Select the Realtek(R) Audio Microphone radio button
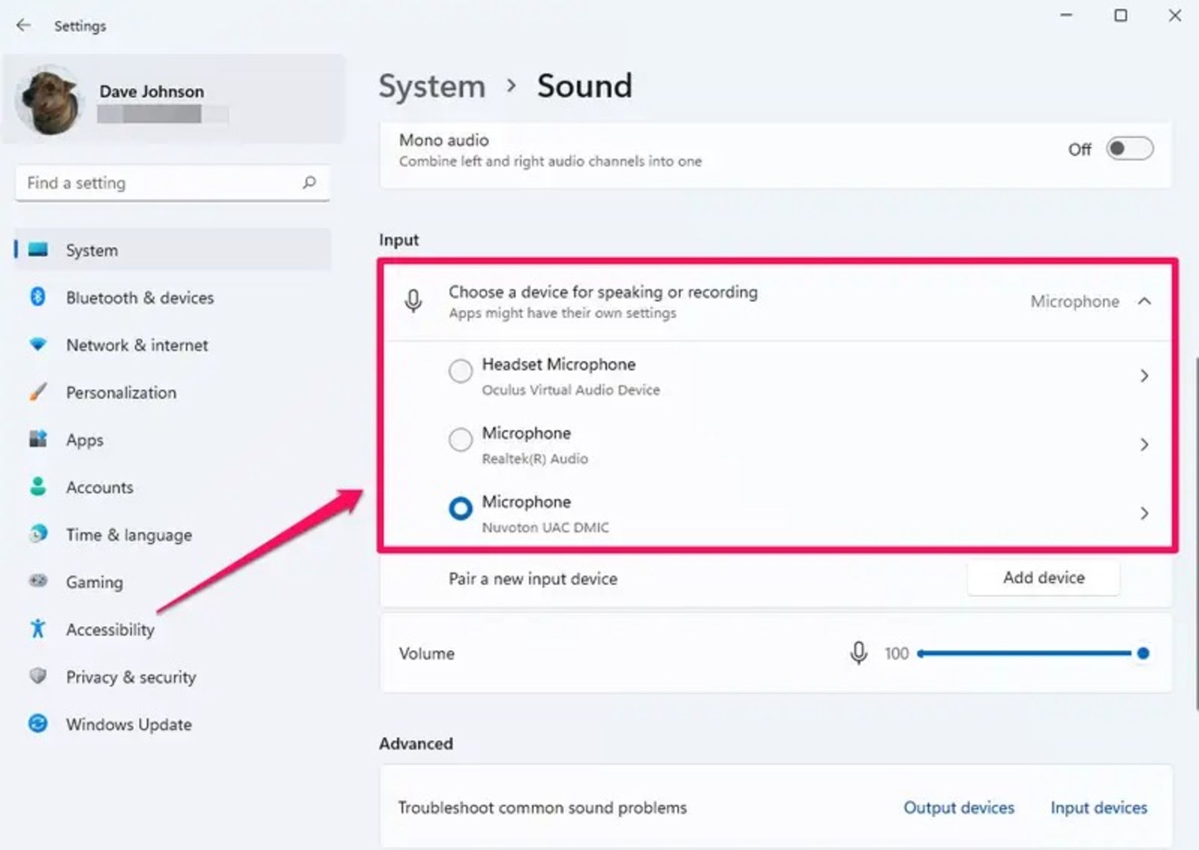Screen dimensions: 1199x850 point(460,440)
